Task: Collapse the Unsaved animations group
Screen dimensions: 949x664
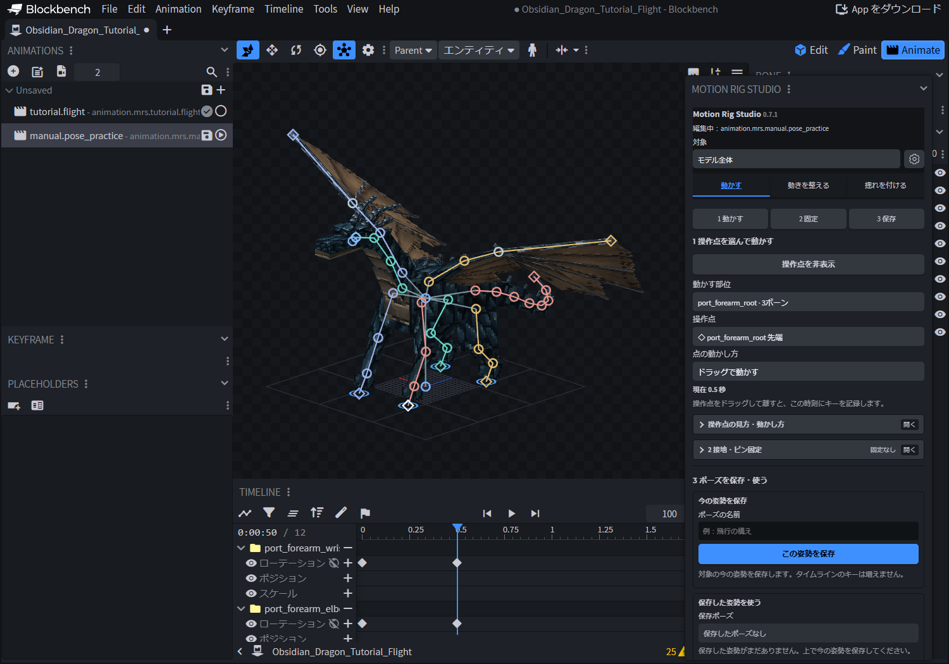Action: pos(9,90)
